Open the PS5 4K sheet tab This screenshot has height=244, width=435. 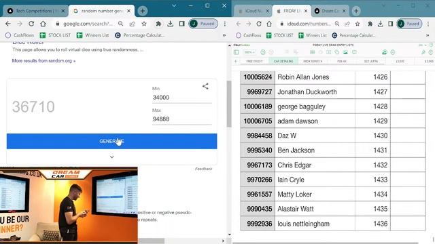pos(342,61)
